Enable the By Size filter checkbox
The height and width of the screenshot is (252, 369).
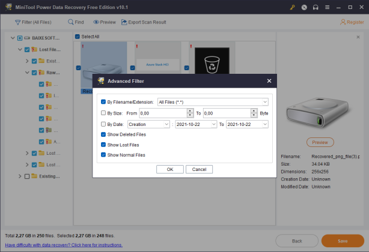(x=103, y=113)
